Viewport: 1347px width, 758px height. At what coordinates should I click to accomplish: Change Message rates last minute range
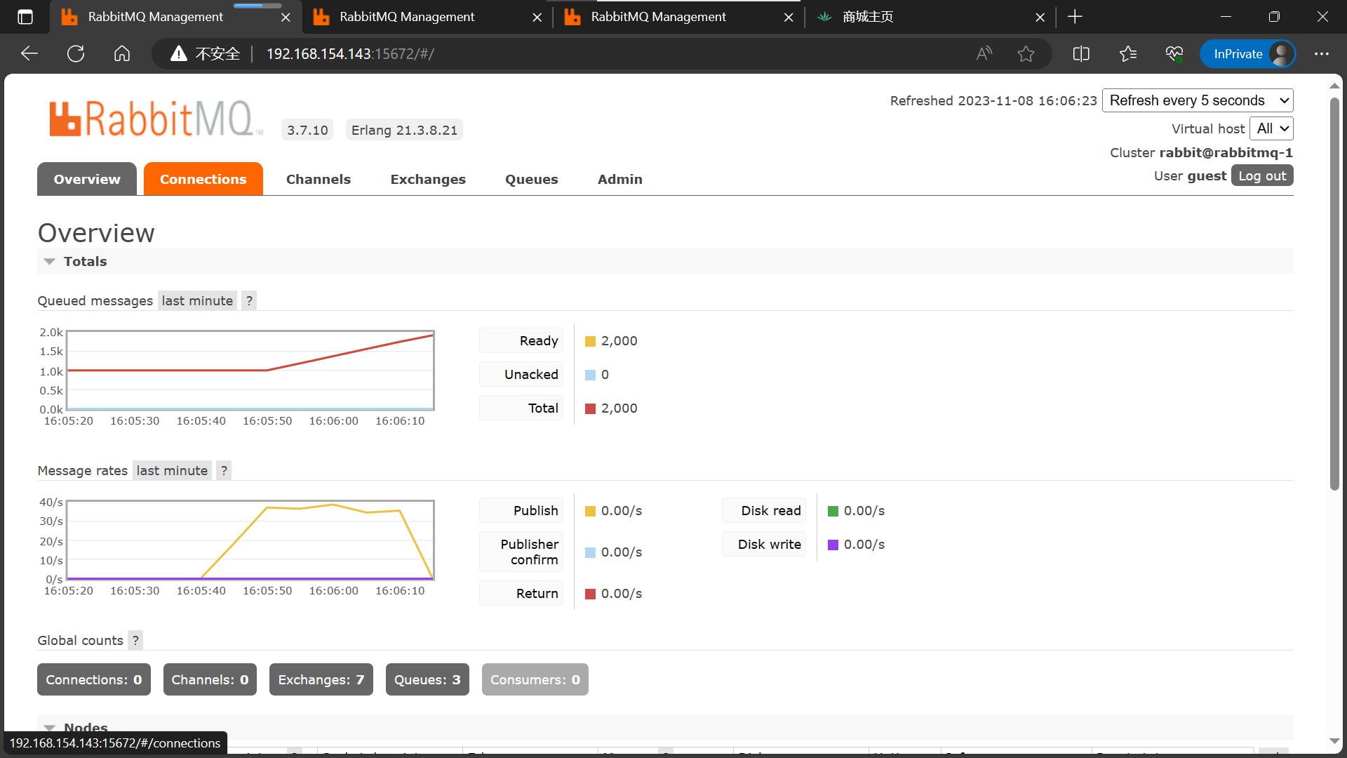pos(172,470)
